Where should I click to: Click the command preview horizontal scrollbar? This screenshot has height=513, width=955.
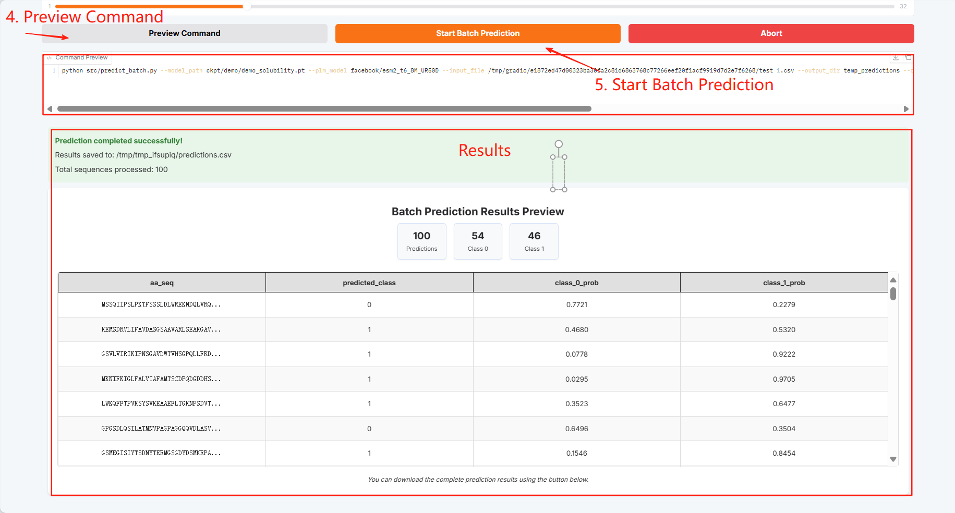[x=324, y=109]
